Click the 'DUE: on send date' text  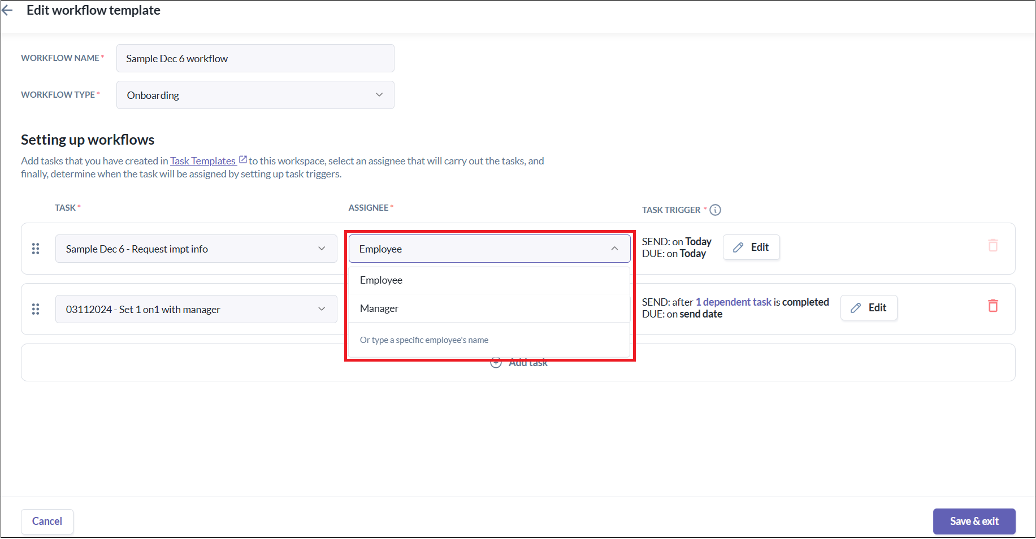(682, 314)
